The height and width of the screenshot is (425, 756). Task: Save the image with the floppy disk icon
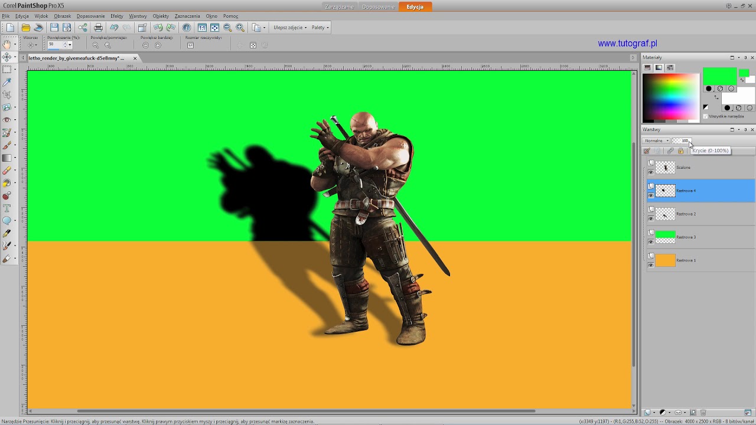54,28
